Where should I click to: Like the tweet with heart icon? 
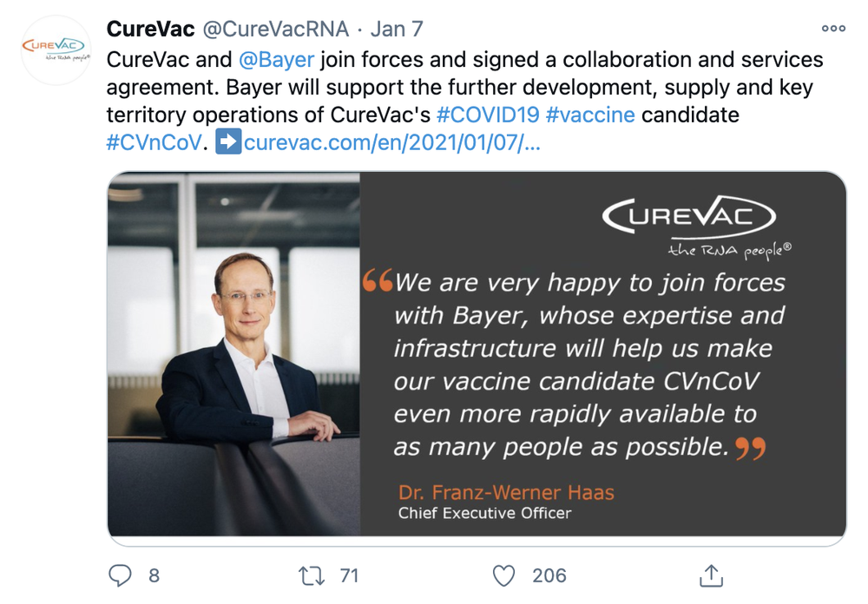point(503,575)
